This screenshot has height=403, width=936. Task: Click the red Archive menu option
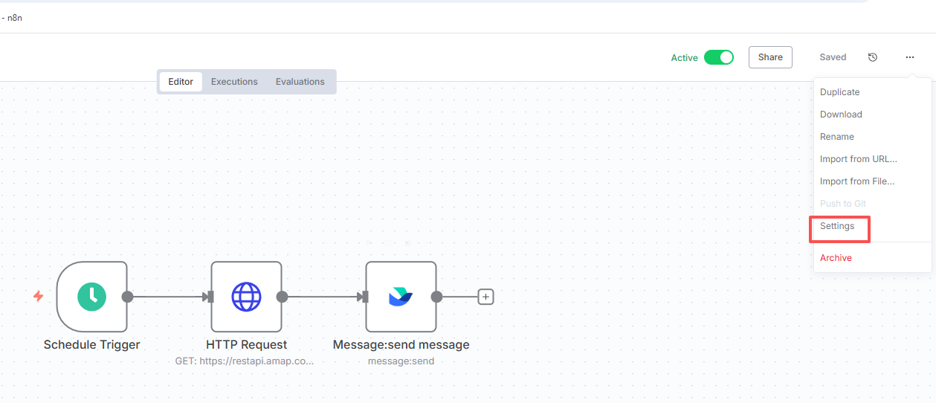coord(836,258)
